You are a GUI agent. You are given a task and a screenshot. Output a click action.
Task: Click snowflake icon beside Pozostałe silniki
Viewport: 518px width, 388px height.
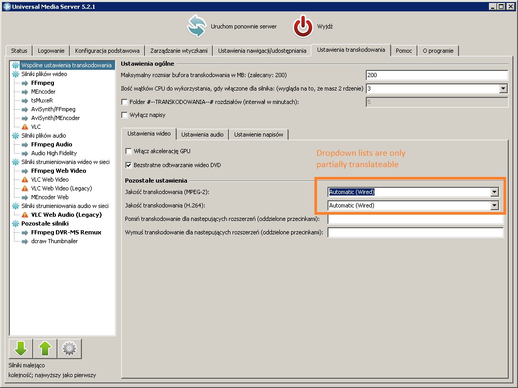[16, 223]
